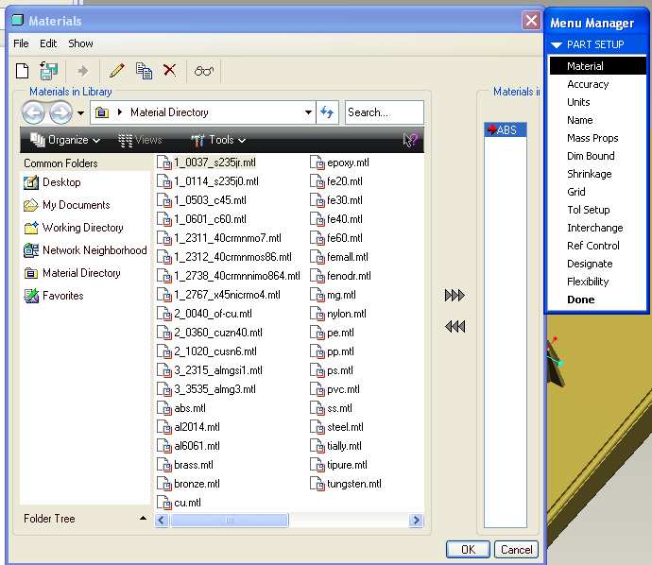Open My Documents folder

67,205
